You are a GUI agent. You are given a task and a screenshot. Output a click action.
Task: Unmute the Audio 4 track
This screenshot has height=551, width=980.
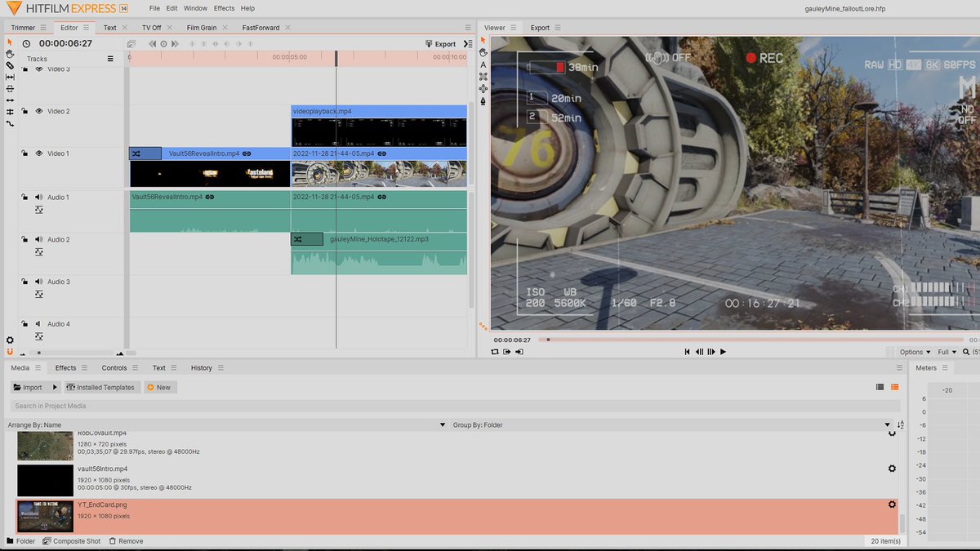[38, 324]
